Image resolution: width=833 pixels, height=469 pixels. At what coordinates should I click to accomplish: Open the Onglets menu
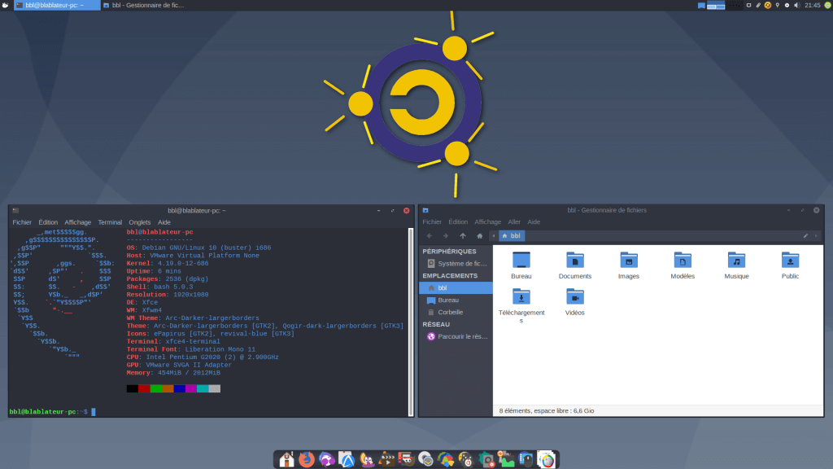pyautogui.click(x=140, y=222)
